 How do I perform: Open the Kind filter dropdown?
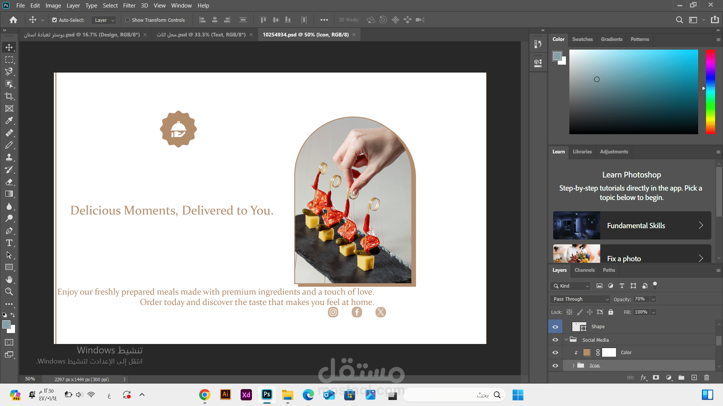click(x=570, y=286)
